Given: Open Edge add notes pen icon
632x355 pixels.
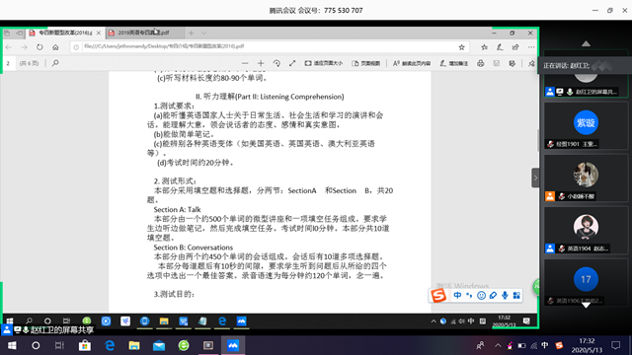Looking at the screenshot, I should (x=500, y=47).
